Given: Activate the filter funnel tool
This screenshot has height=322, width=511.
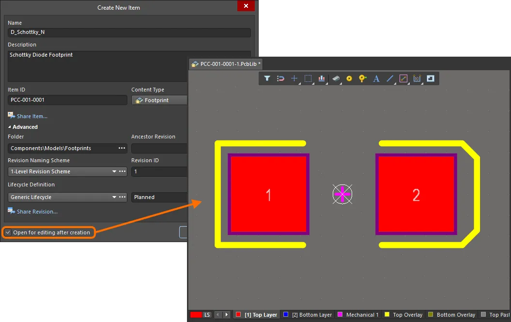Looking at the screenshot, I should coord(267,78).
